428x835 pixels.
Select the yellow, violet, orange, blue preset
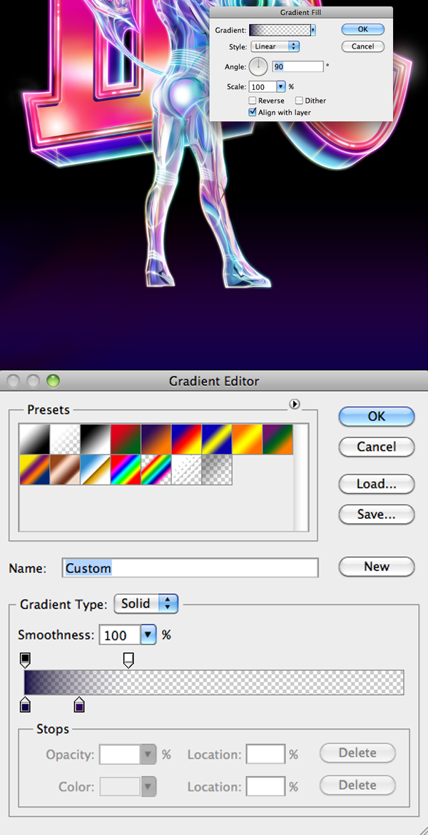35,470
